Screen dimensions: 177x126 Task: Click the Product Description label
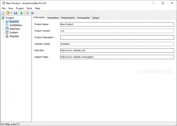pyautogui.click(x=44, y=37)
